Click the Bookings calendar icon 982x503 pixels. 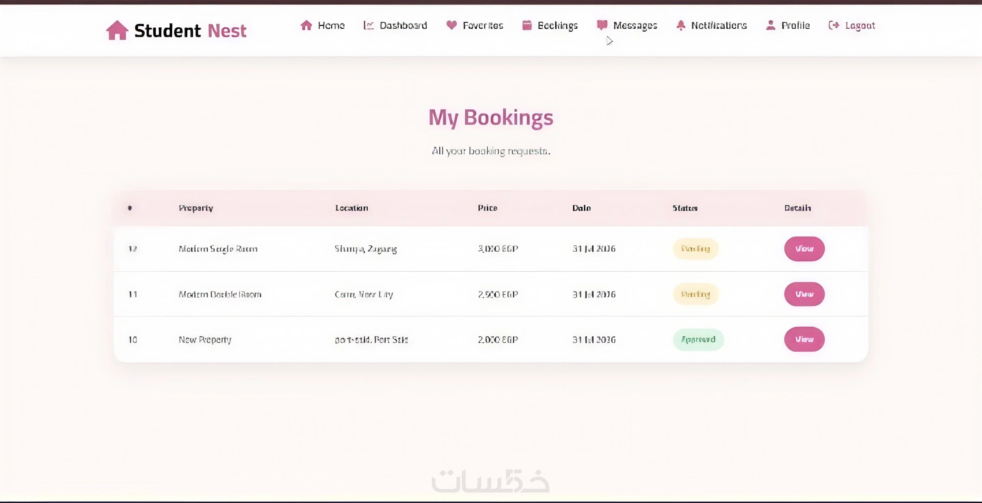click(x=527, y=25)
